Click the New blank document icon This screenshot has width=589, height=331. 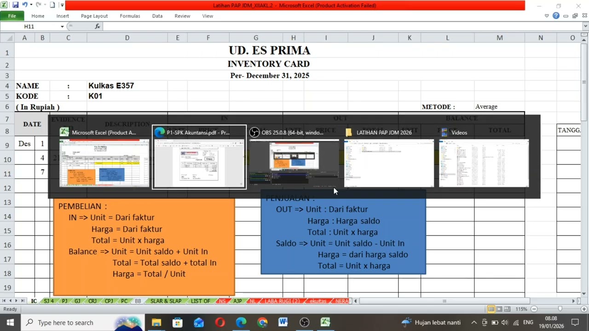pos(52,5)
